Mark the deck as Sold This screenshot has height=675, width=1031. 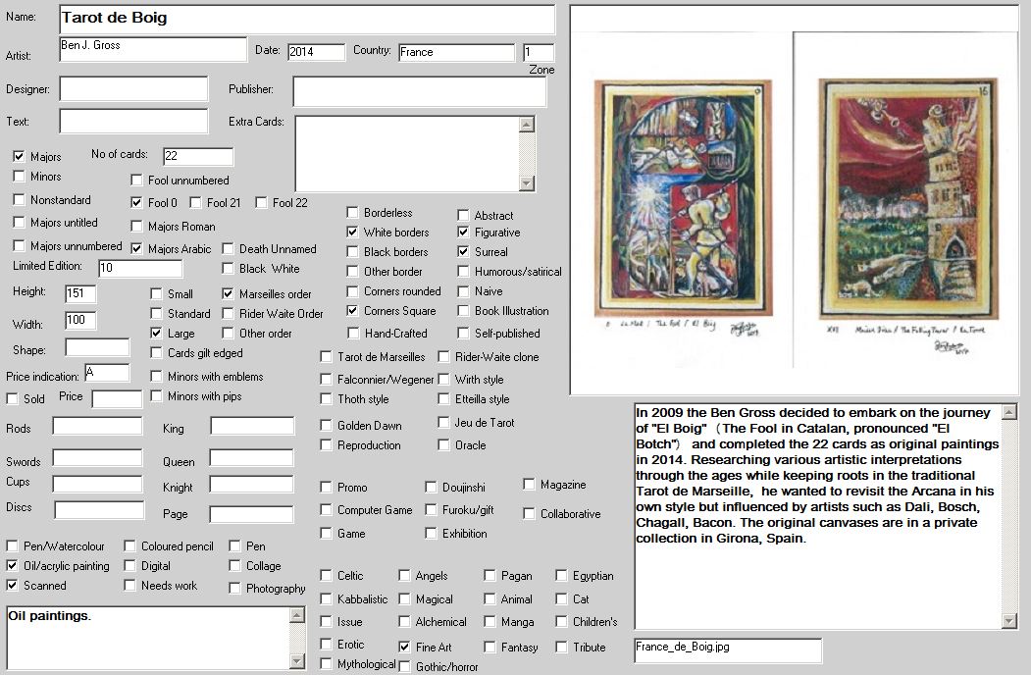[13, 399]
